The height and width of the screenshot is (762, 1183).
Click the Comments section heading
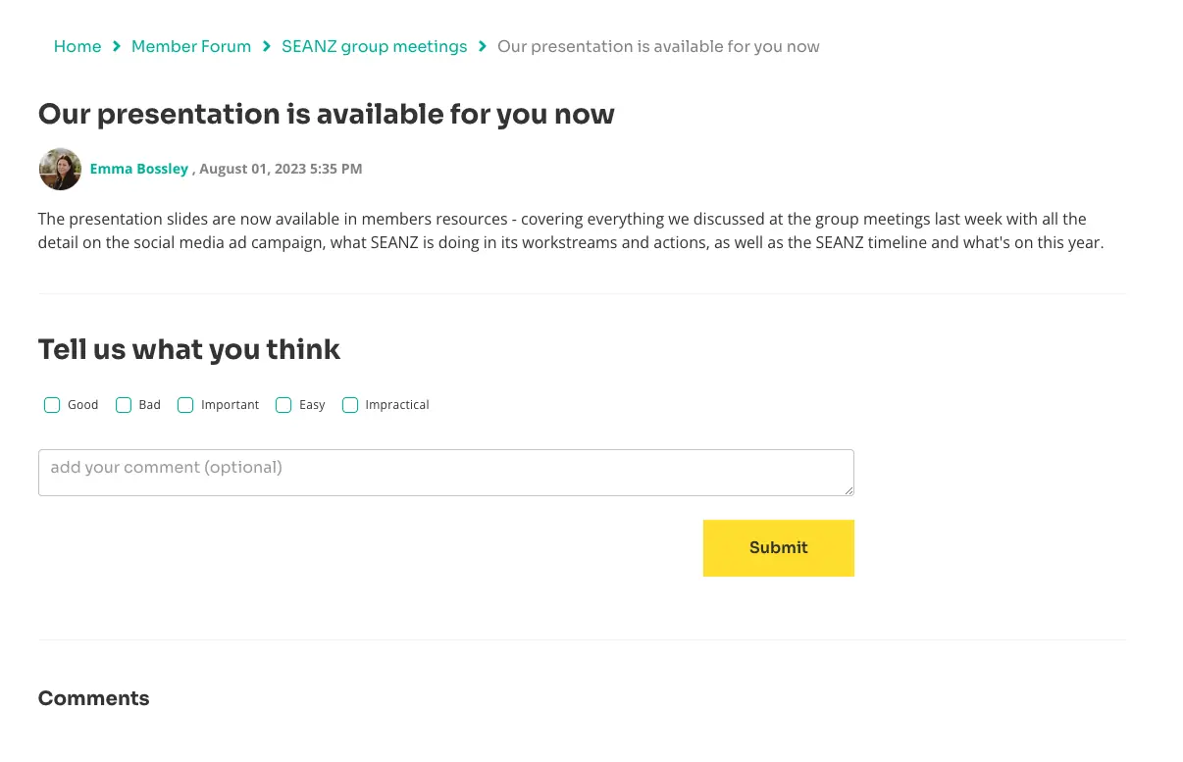tap(93, 698)
